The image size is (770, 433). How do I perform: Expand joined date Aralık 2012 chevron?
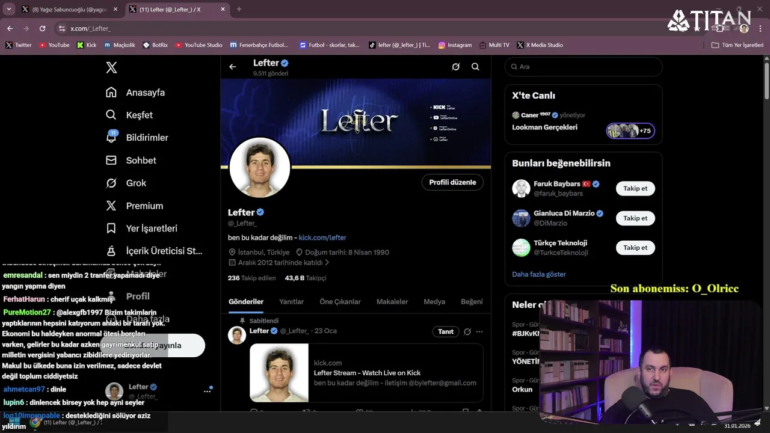[327, 263]
